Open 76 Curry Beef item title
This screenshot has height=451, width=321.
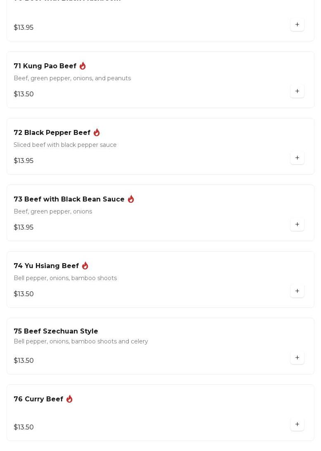pos(38,399)
